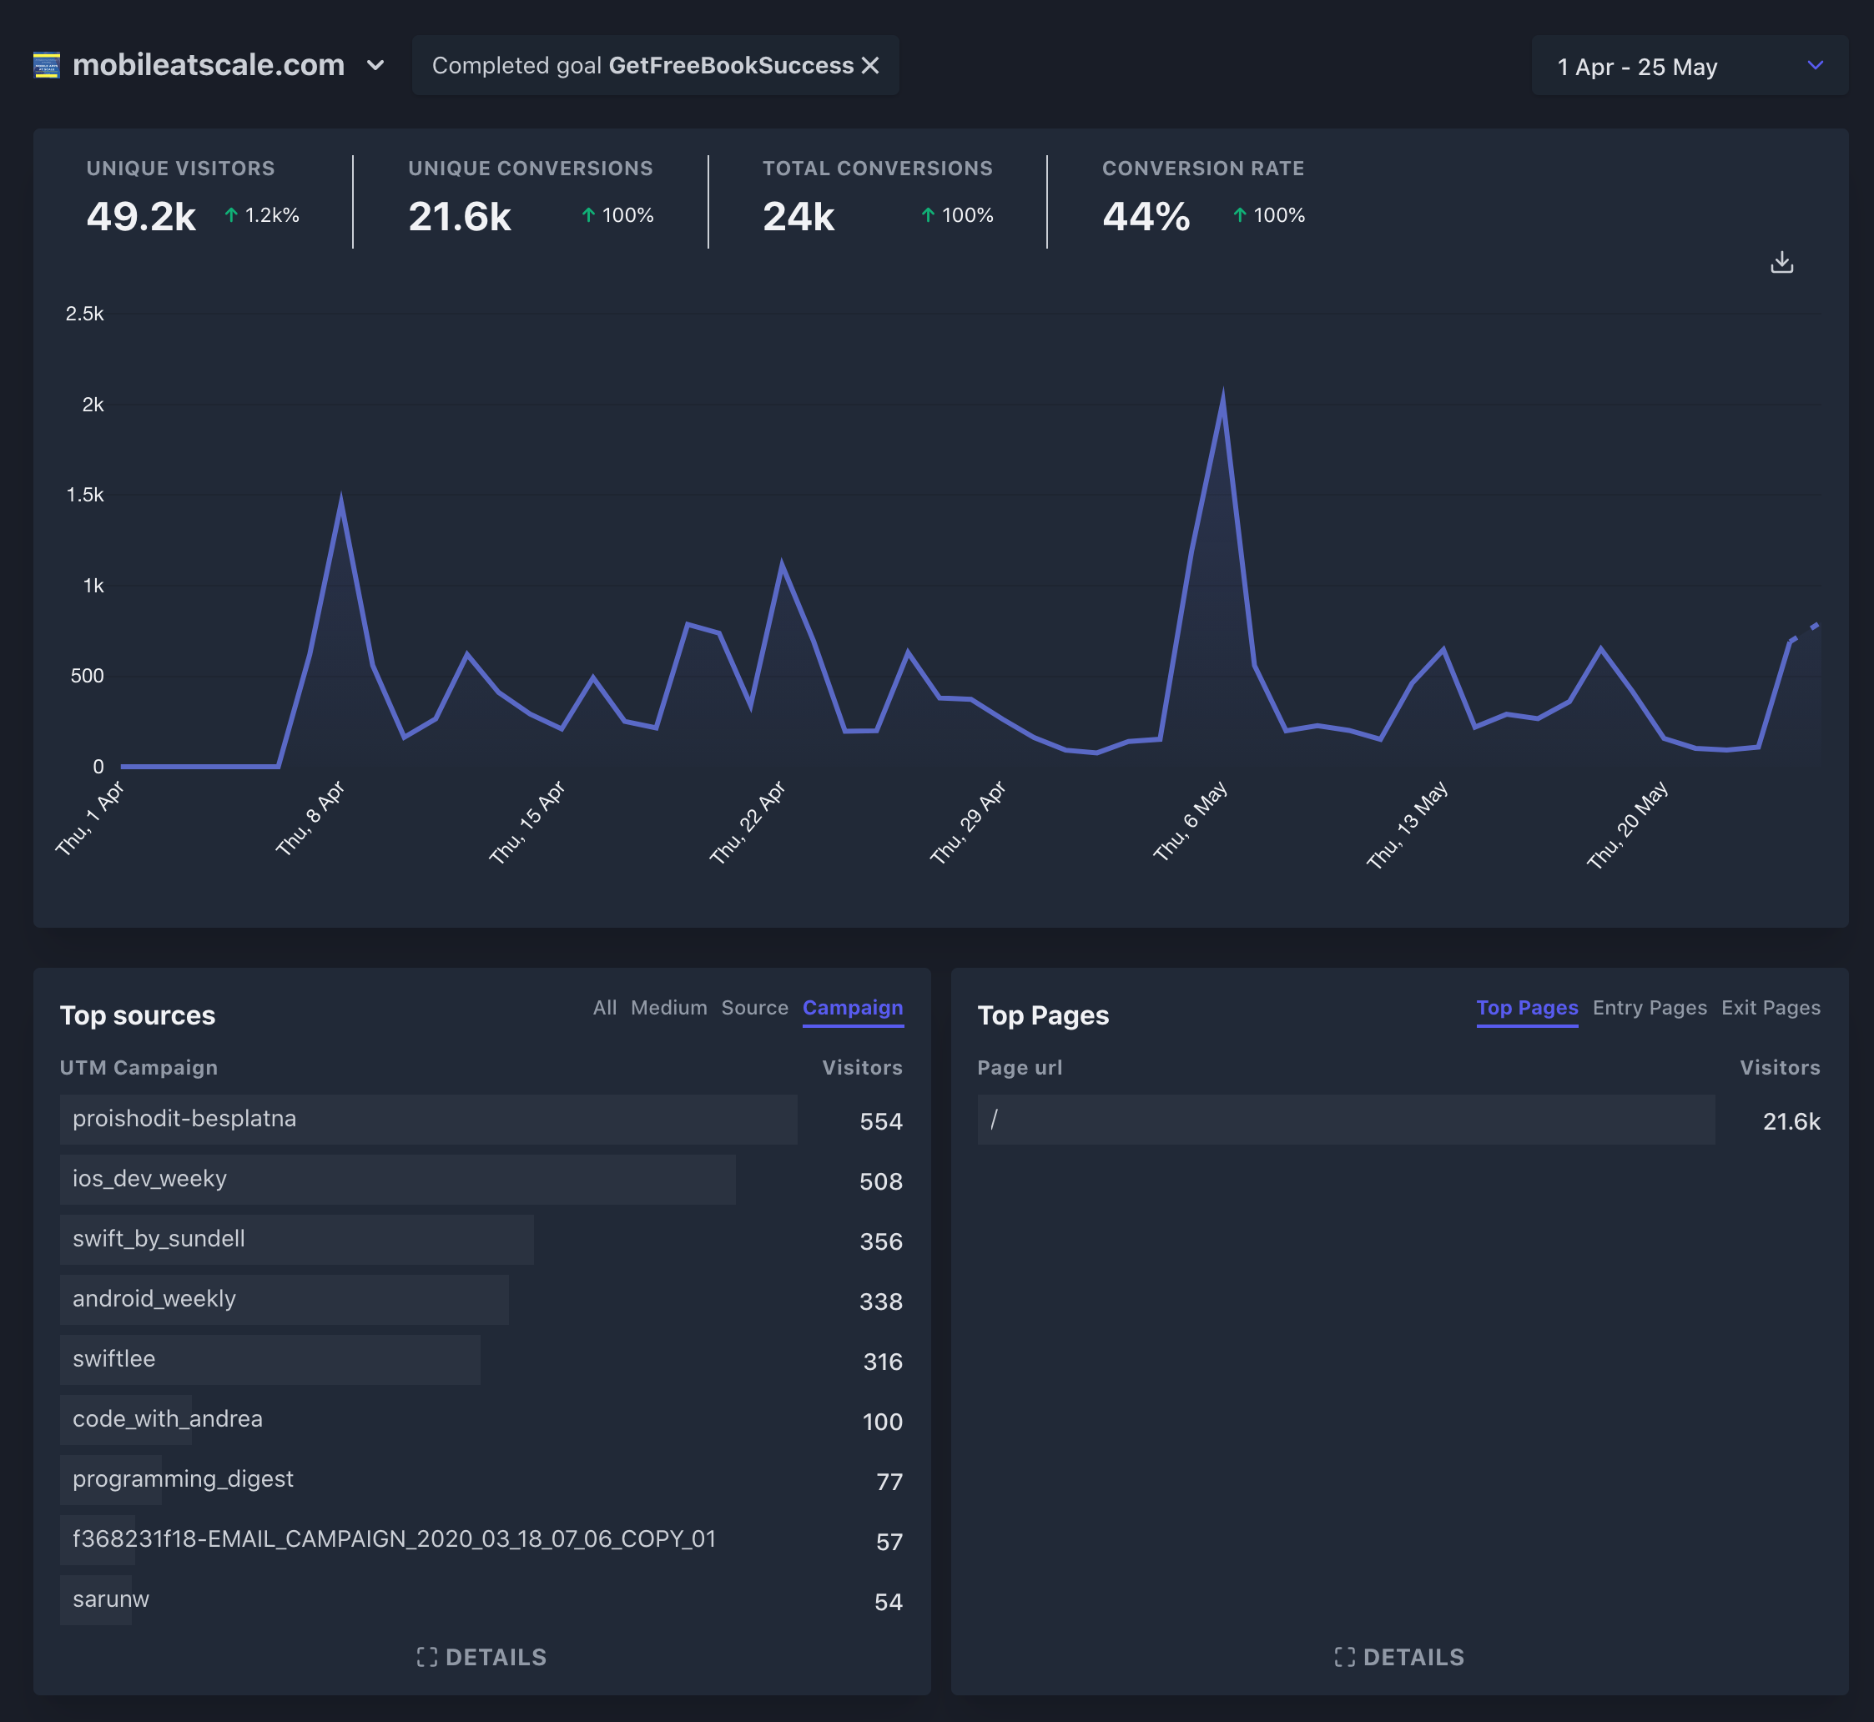1874x1722 pixels.
Task: Open the Entry Pages tab
Action: [x=1649, y=1007]
